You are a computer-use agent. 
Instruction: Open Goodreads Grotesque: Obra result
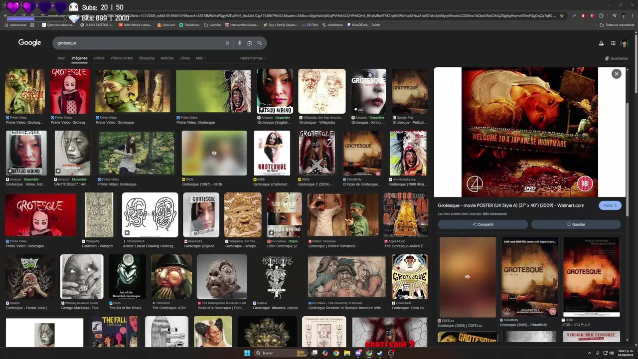[x=410, y=277]
